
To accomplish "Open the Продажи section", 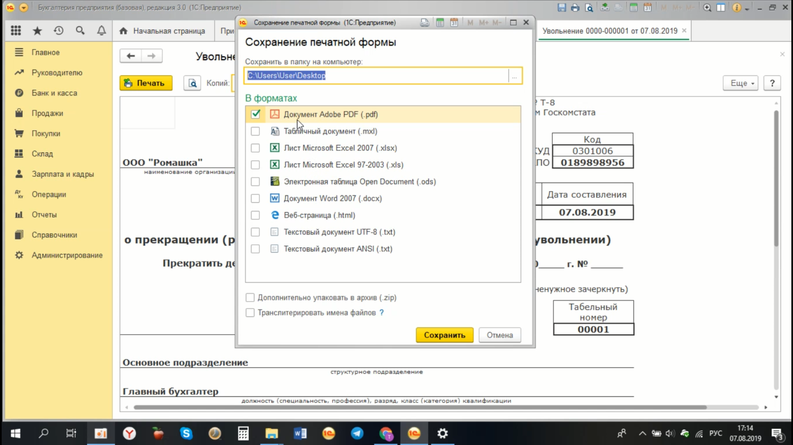I will (47, 113).
